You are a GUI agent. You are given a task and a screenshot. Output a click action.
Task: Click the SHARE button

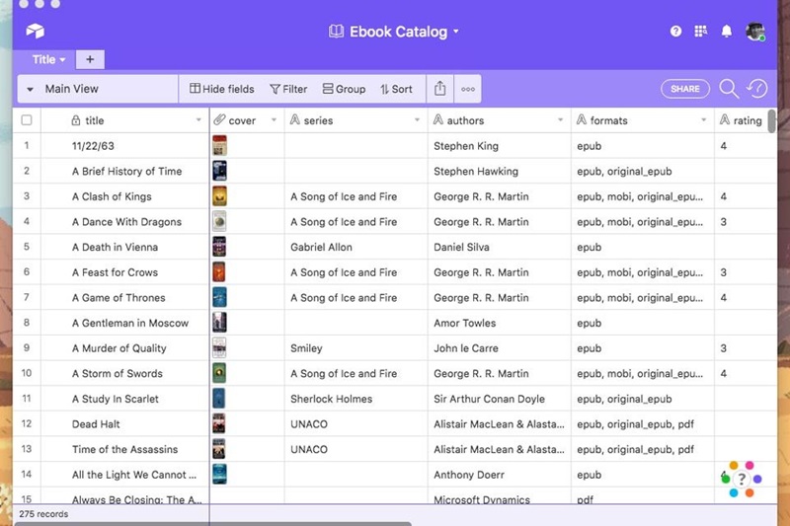684,89
